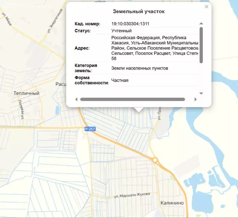Click the Частная ownership value
The image size is (238, 218).
tap(120, 80)
